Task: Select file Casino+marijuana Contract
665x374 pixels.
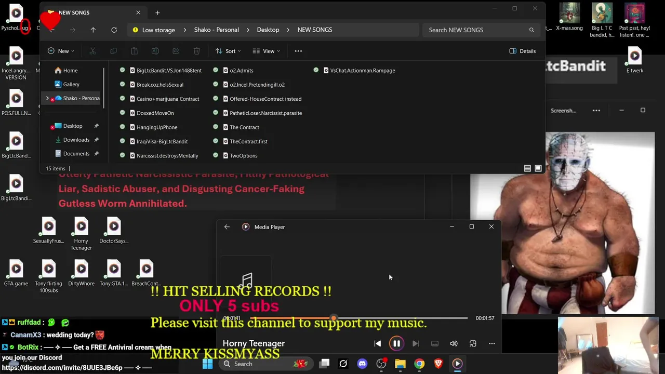Action: [168, 99]
